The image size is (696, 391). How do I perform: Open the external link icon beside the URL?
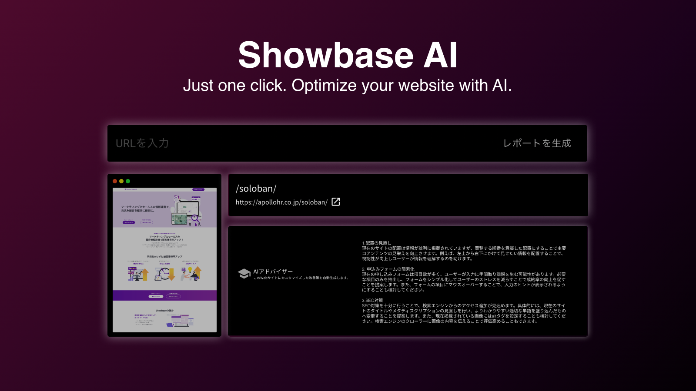pyautogui.click(x=336, y=202)
